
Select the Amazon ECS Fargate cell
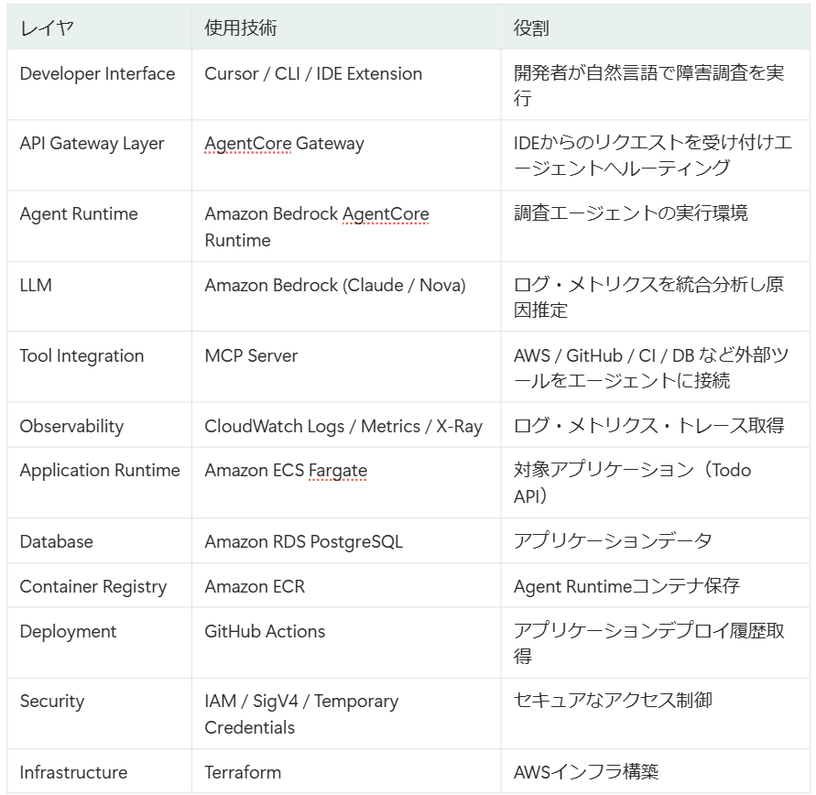(286, 471)
